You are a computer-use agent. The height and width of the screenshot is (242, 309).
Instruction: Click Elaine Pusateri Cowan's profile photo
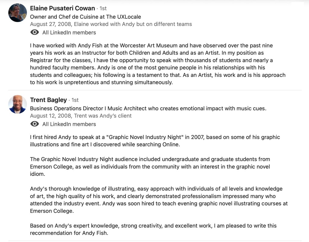pyautogui.click(x=18, y=13)
